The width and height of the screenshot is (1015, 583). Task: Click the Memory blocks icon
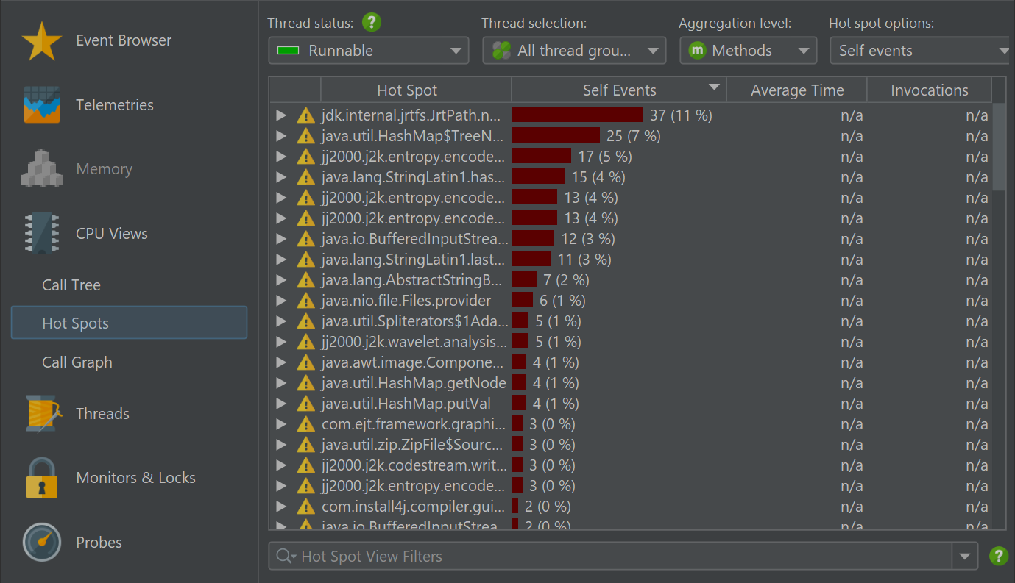[41, 169]
